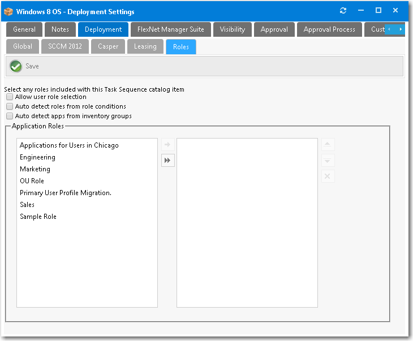Click the X remove role button
The height and width of the screenshot is (341, 413).
[328, 176]
